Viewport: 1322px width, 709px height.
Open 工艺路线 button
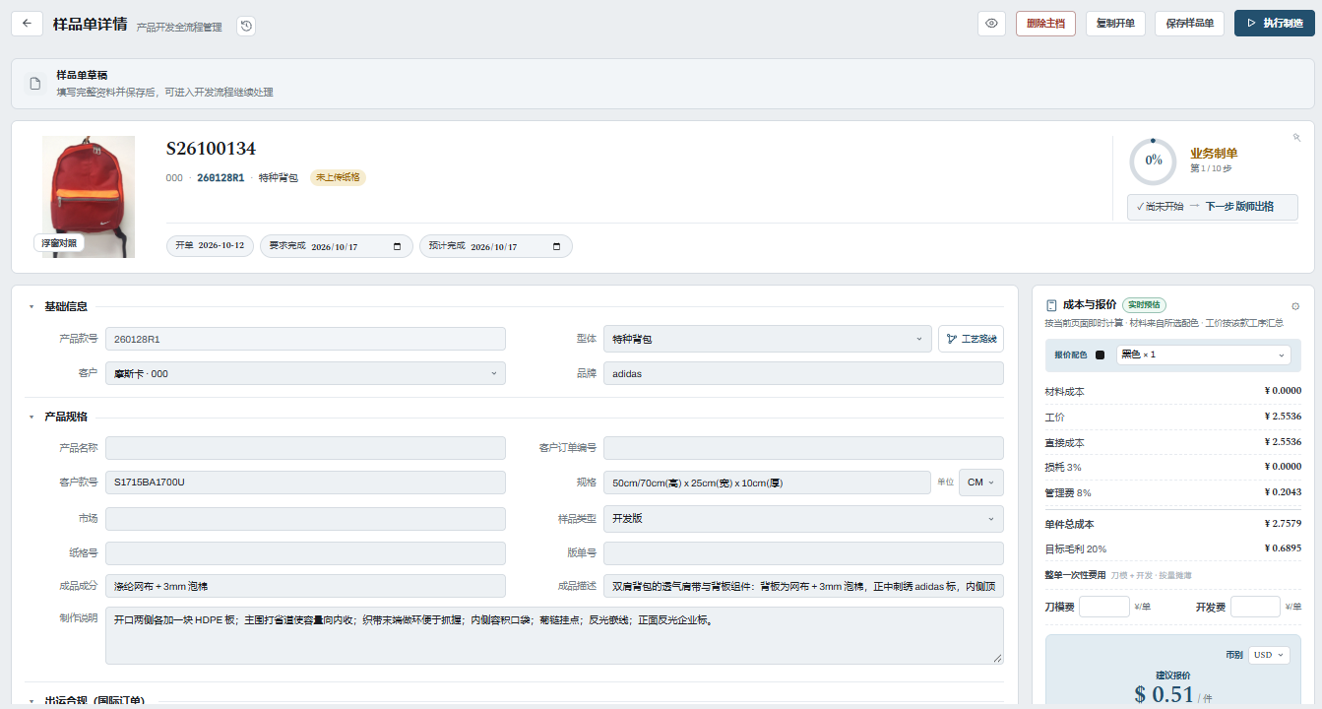point(971,339)
